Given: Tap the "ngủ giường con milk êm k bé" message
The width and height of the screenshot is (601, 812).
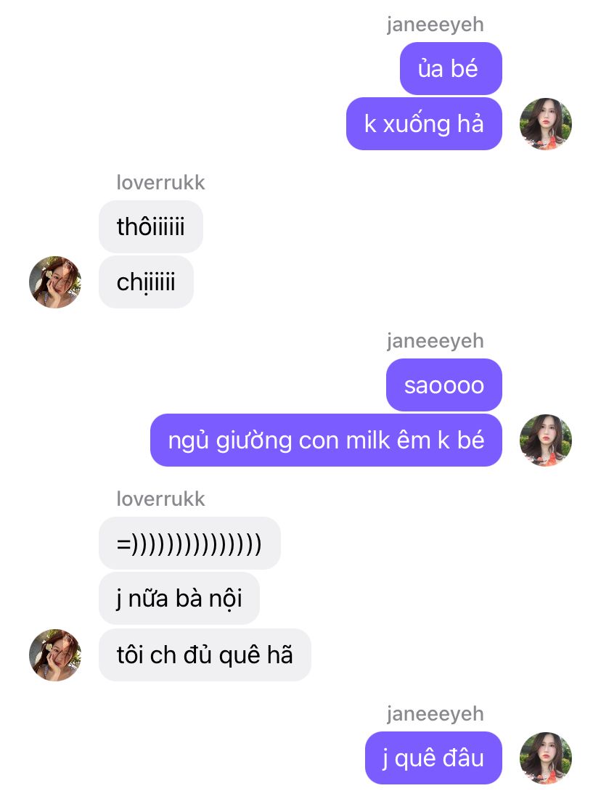Looking at the screenshot, I should (326, 440).
